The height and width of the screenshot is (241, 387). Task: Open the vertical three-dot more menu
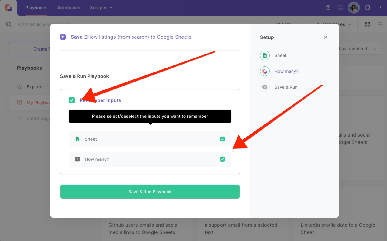(380, 8)
